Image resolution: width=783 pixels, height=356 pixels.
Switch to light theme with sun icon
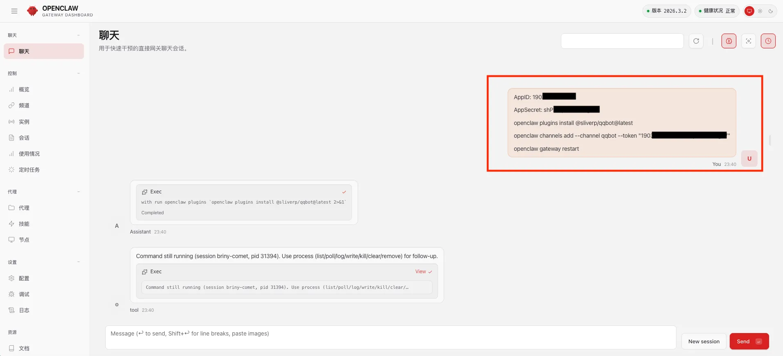(x=760, y=11)
